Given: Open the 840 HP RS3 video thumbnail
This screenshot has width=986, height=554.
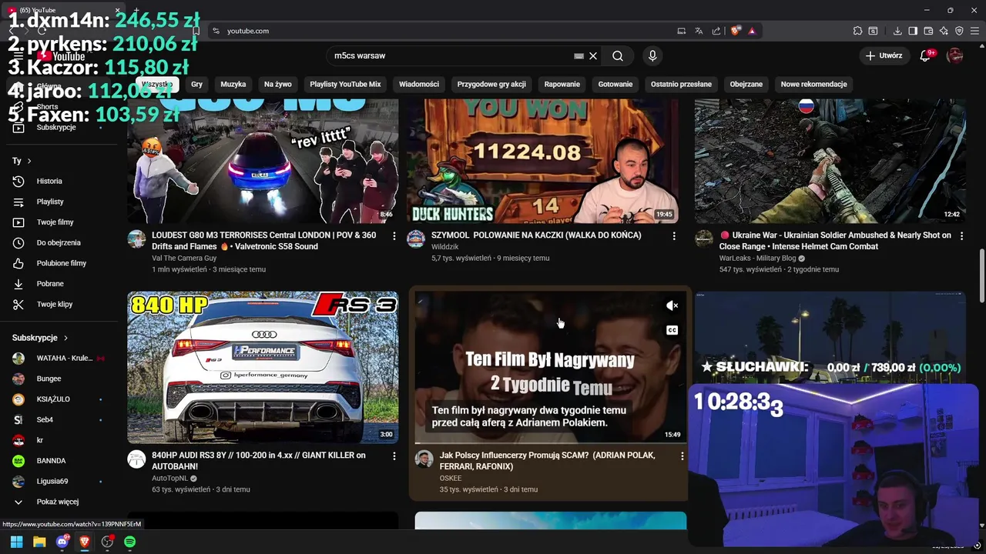Looking at the screenshot, I should point(263,367).
